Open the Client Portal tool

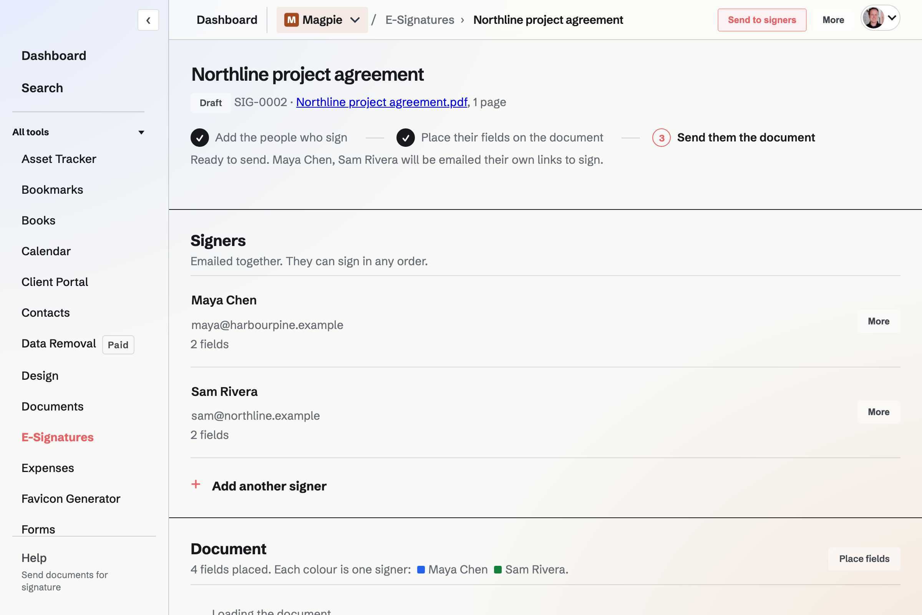click(x=55, y=282)
